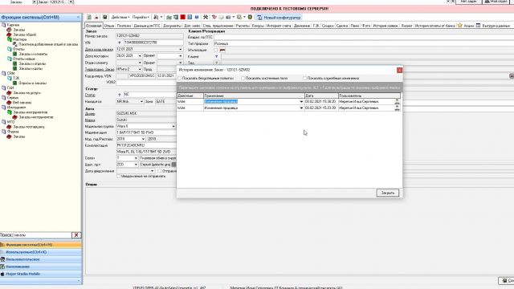Click the user icon in second history row
514x289 pixels.
coord(397,108)
